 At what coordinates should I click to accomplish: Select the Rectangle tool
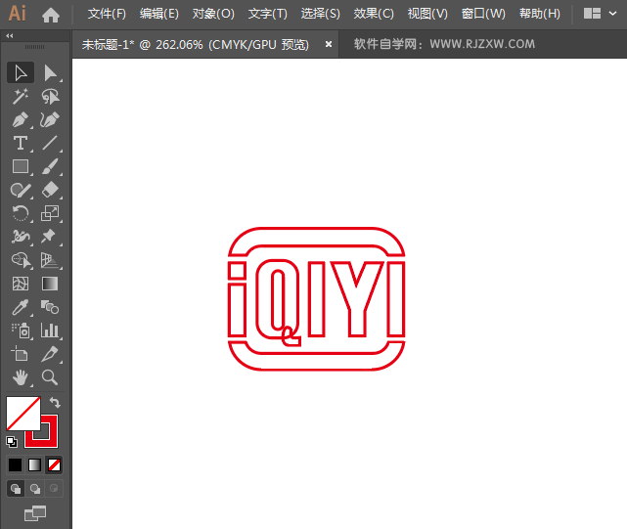[x=21, y=166]
